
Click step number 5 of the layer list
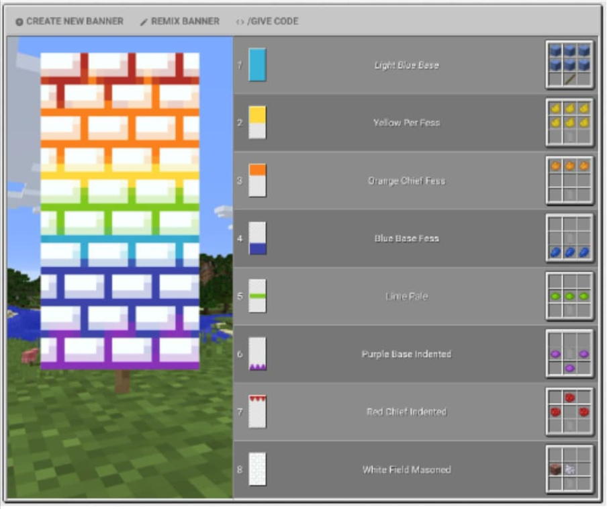[240, 297]
